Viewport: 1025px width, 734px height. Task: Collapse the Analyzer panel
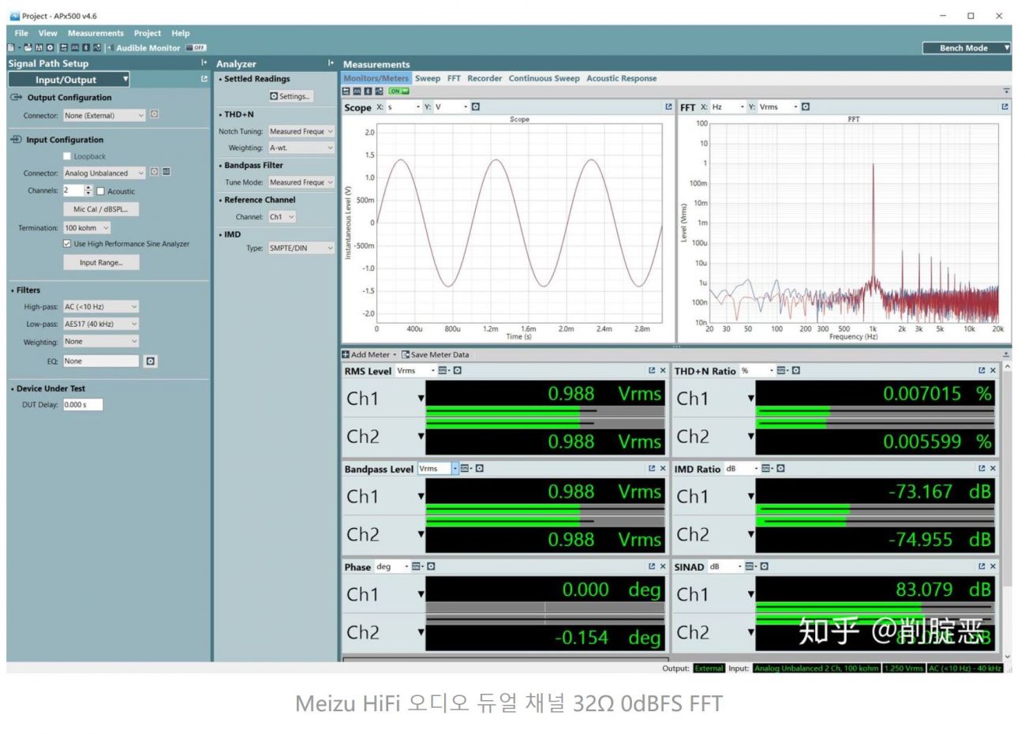(331, 63)
